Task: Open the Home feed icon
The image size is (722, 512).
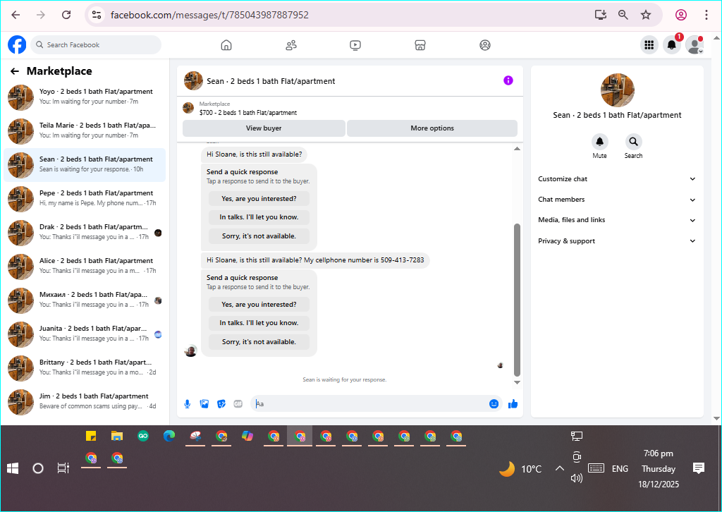Action: [x=226, y=45]
